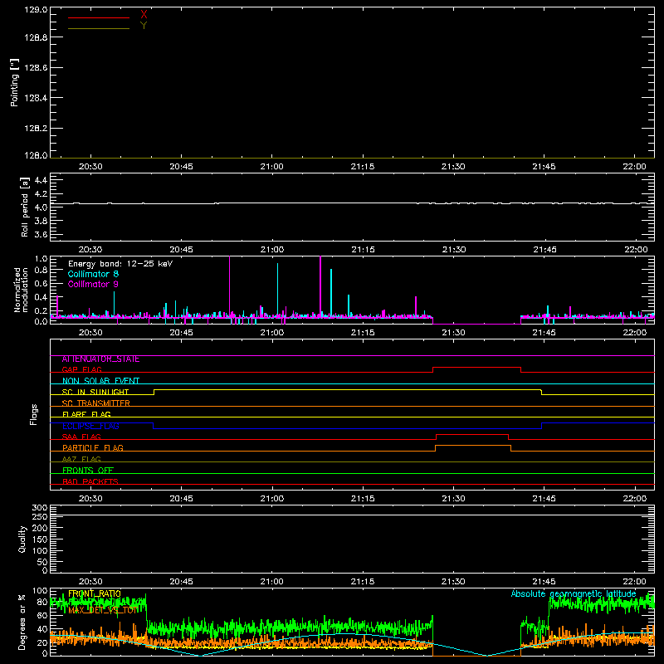664x664 pixels.
Task: Click the 128.2 tick value on Pointing axis
Action: (x=36, y=128)
